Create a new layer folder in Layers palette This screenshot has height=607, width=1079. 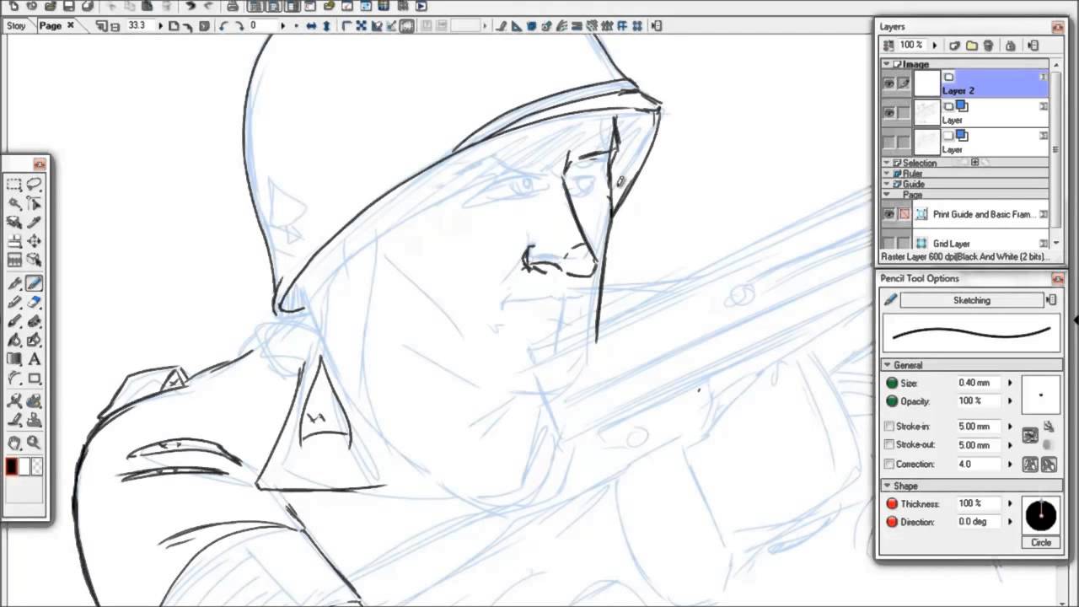pyautogui.click(x=971, y=45)
